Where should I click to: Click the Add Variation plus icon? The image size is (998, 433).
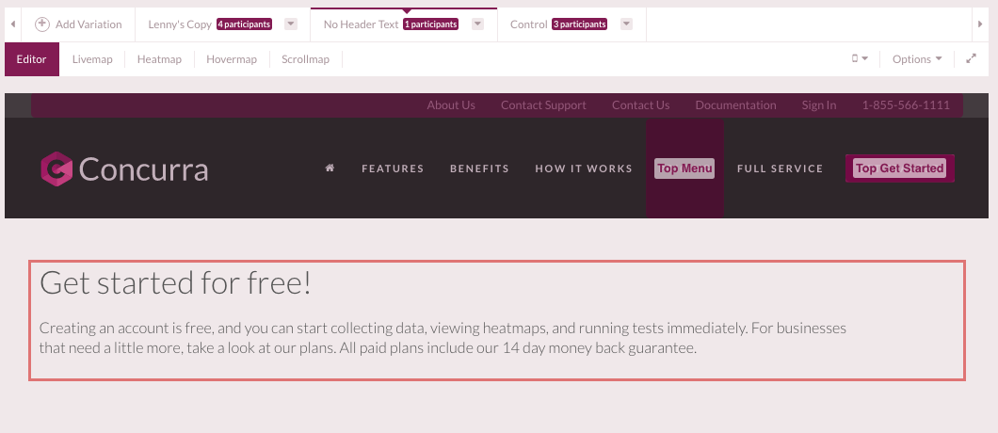(41, 24)
